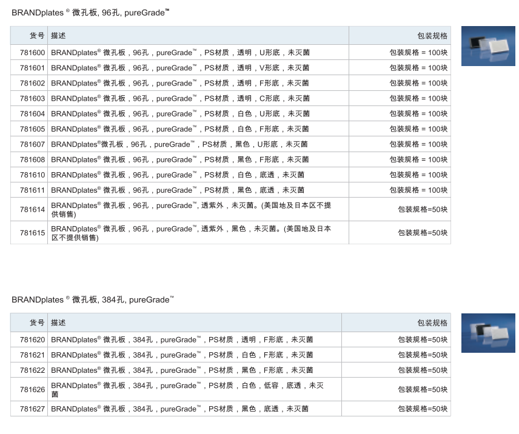Select item number 781621
Image resolution: width=519 pixels, height=434 pixels.
[x=32, y=355]
